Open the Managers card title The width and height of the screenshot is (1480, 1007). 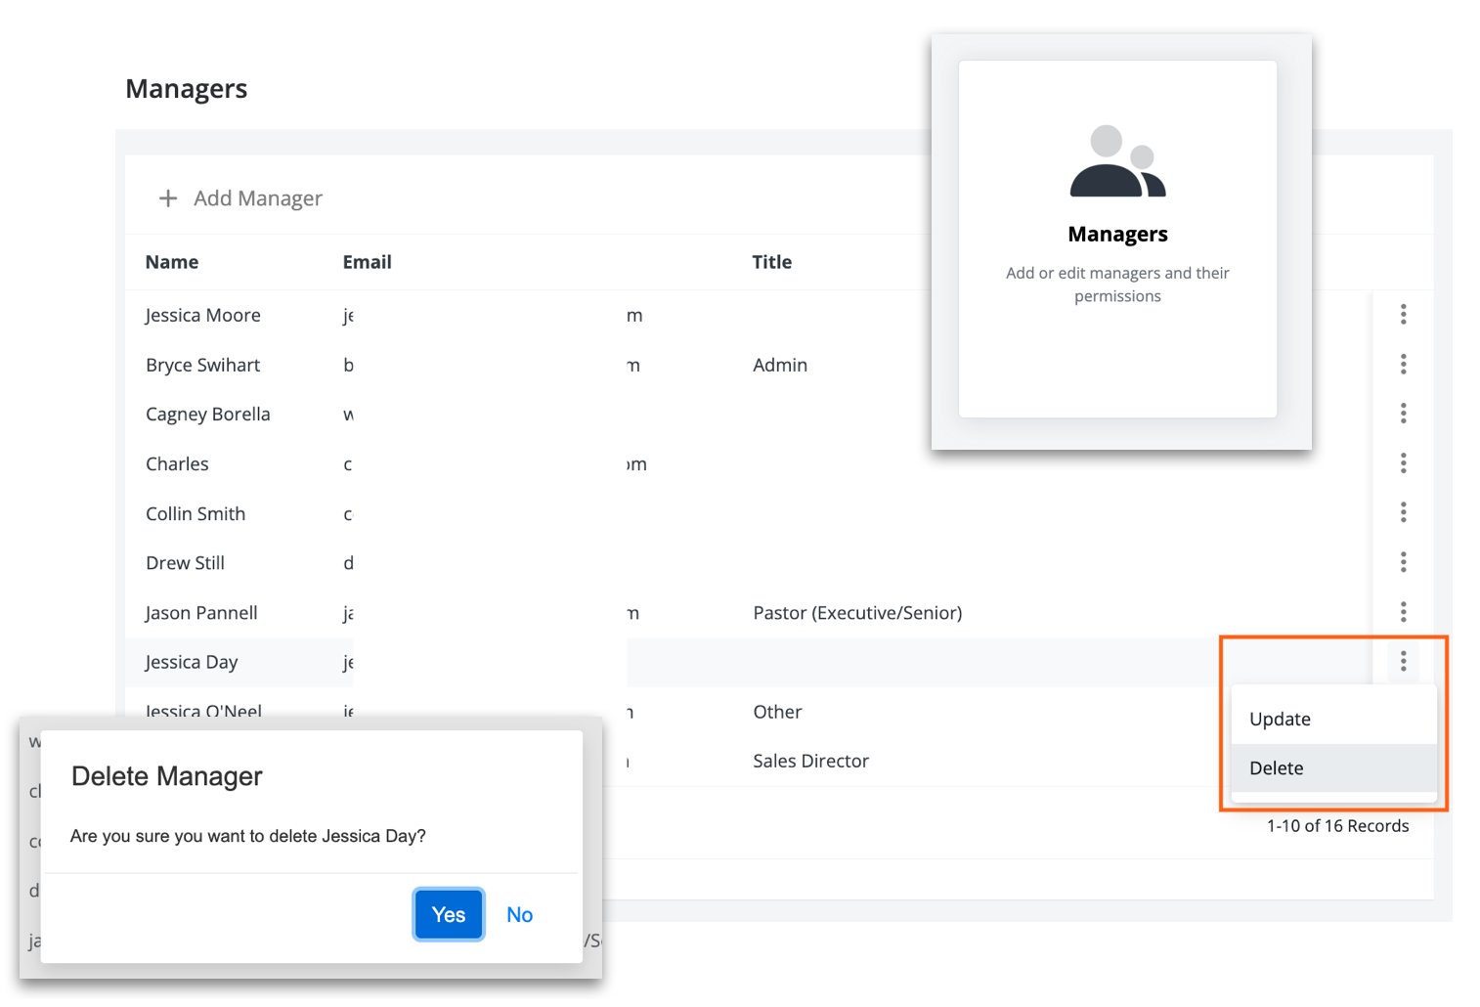[x=1117, y=235]
